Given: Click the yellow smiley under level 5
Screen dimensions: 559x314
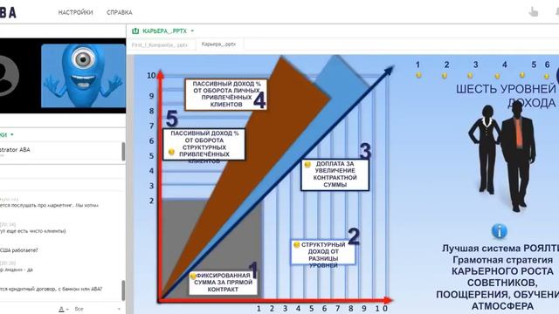Looking at the screenshot, I should pos(522,75).
